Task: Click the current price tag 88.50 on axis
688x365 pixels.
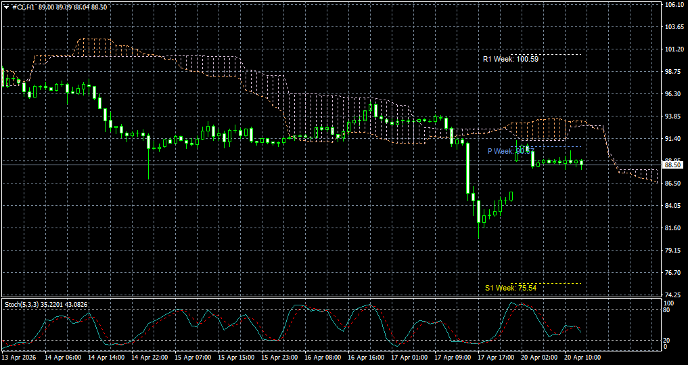Action: [x=673, y=165]
